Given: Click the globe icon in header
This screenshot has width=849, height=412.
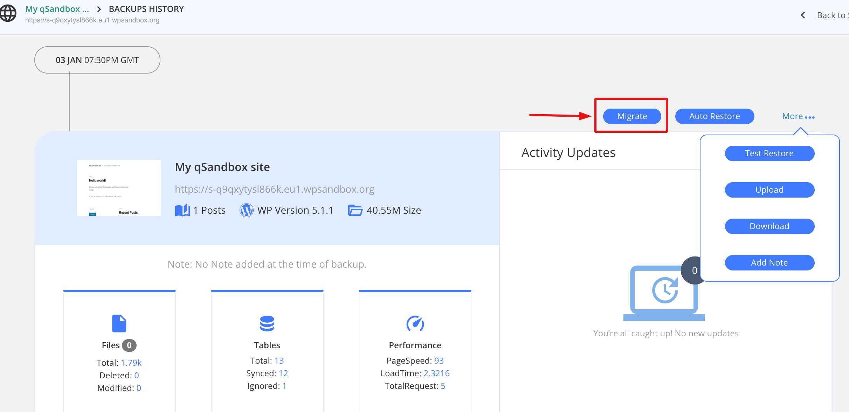Looking at the screenshot, I should (8, 13).
